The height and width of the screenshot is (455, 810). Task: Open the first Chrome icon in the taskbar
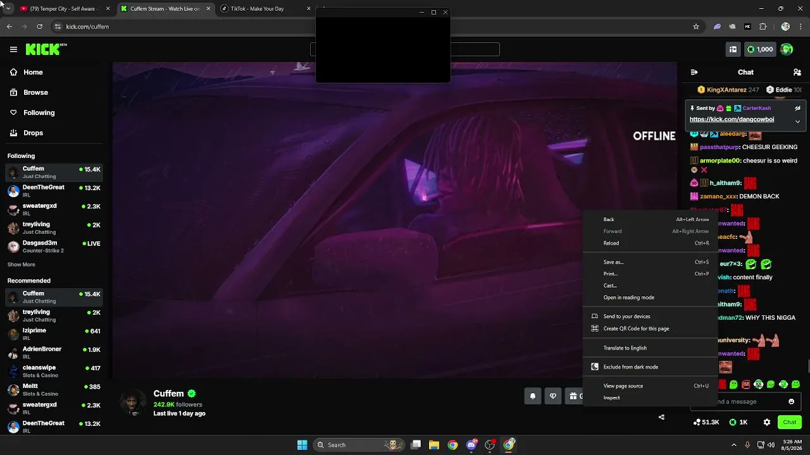(x=452, y=445)
